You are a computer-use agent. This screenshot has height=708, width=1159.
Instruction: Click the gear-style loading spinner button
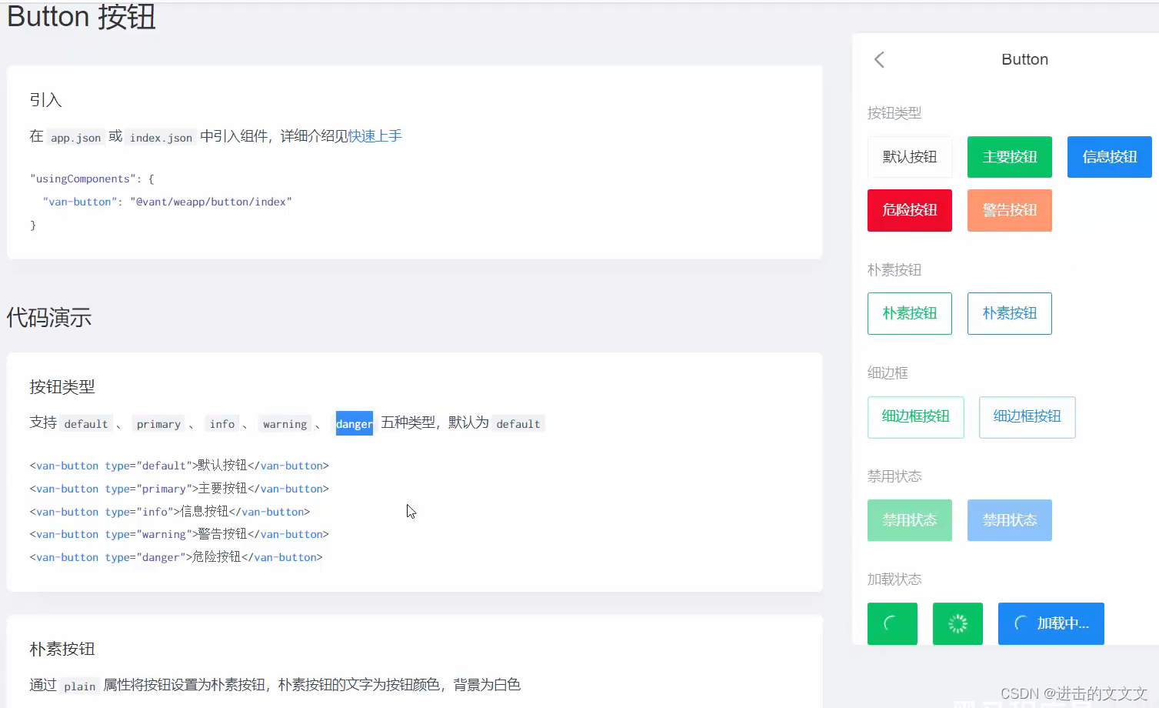tap(957, 623)
